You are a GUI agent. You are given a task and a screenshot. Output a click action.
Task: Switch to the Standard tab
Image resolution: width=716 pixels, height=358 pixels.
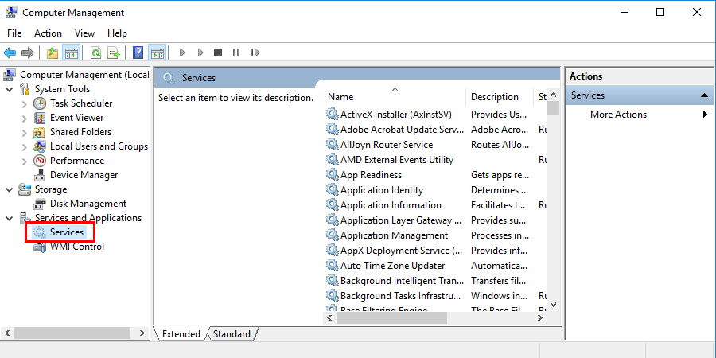coord(232,334)
